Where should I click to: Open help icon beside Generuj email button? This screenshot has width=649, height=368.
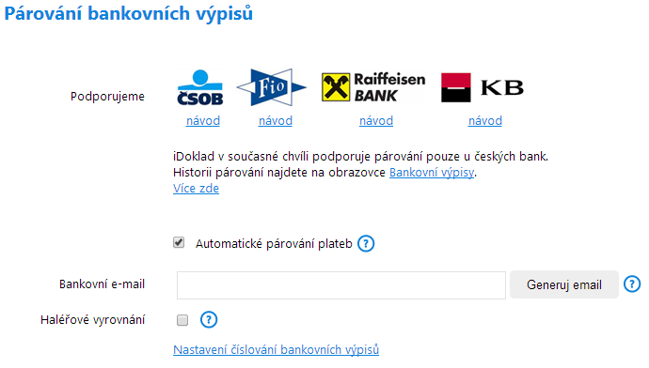point(632,284)
